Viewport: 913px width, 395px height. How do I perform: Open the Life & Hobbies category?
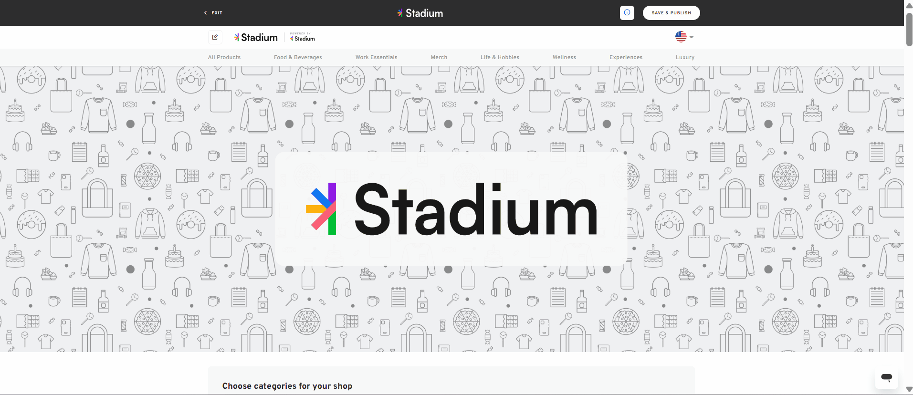(500, 57)
